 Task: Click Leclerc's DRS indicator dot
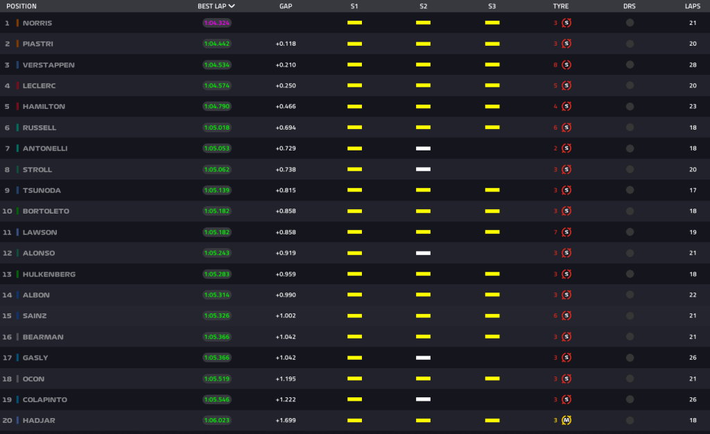coord(630,85)
